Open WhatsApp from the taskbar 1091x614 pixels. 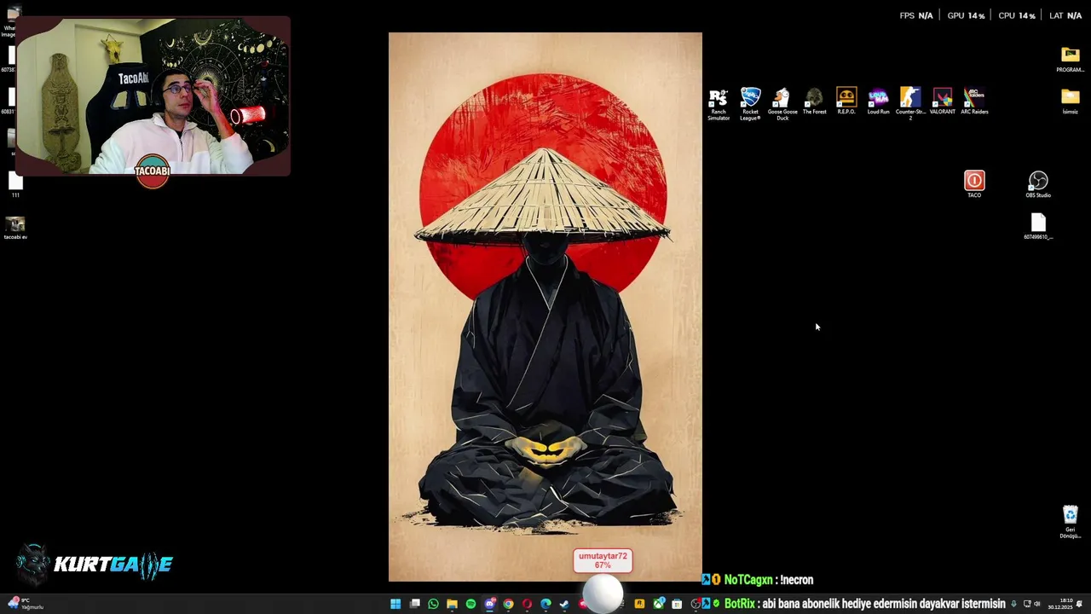(433, 604)
